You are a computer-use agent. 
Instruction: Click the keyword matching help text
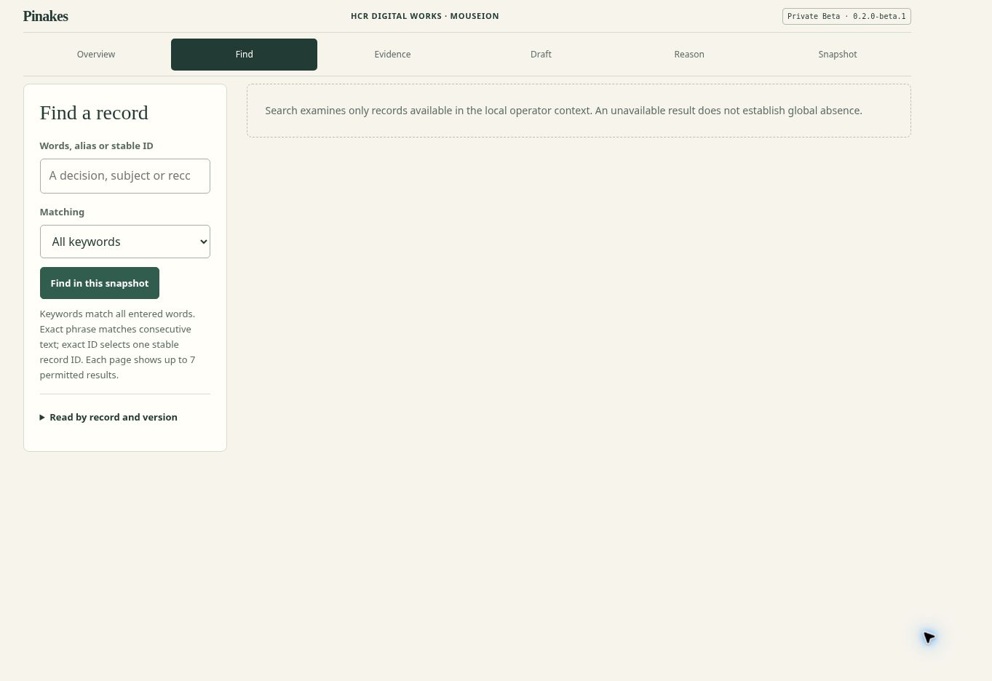118,344
